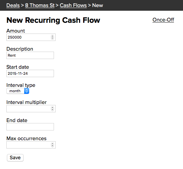Click the blue arrows on month selector

(26, 91)
